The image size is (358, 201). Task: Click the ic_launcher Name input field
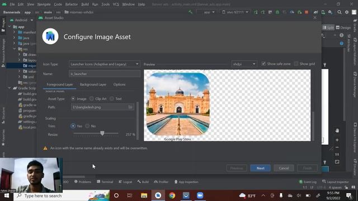click(x=105, y=74)
